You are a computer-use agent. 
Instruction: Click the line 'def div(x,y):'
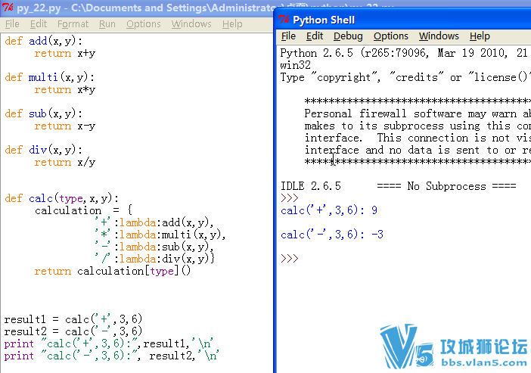click(x=43, y=150)
